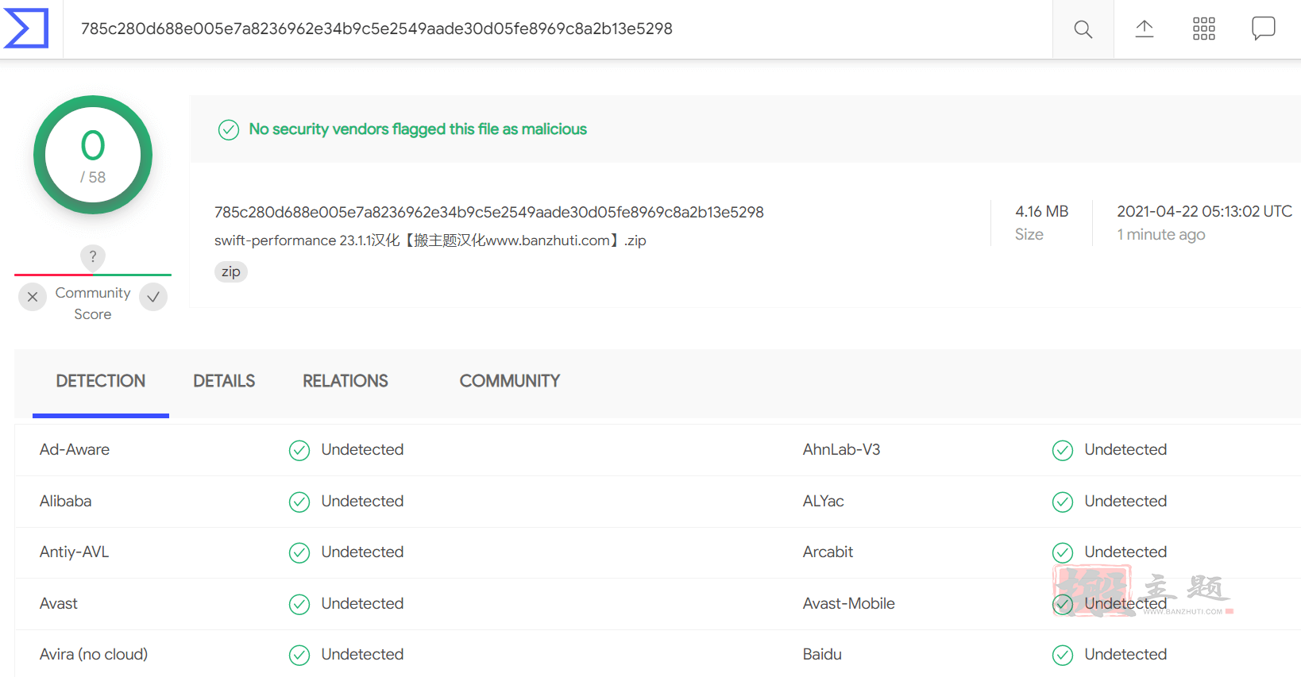The image size is (1301, 677).
Task: Click the community score question mark
Action: (93, 256)
